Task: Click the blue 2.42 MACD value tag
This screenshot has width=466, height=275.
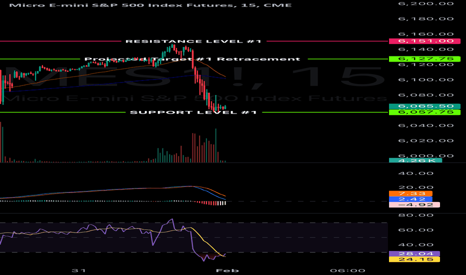Action: click(x=410, y=199)
